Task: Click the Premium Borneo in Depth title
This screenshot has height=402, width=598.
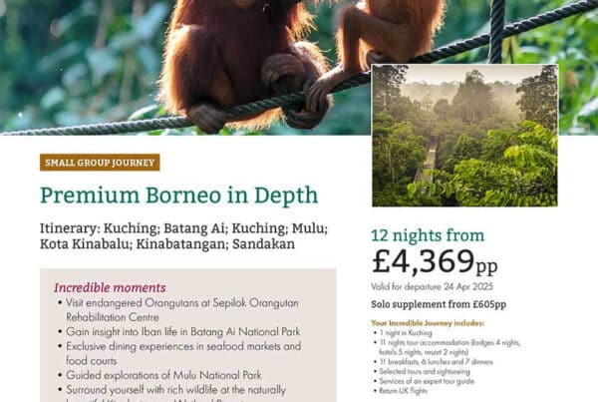Action: point(178,196)
